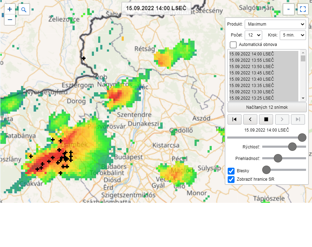Disable Zobraziť hranice SR checkbox

click(x=231, y=179)
